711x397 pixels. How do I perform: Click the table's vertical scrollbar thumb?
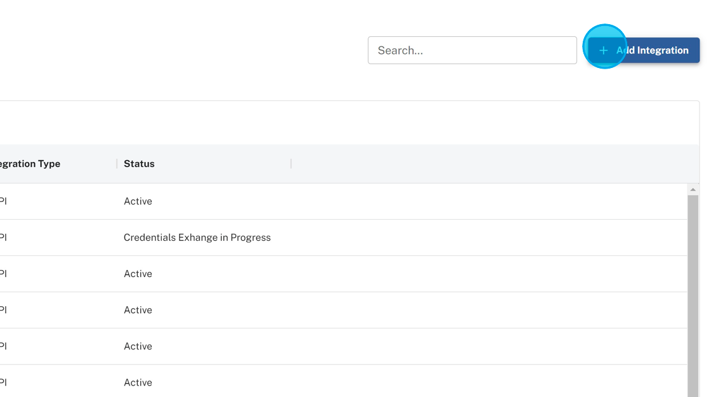tap(693, 292)
